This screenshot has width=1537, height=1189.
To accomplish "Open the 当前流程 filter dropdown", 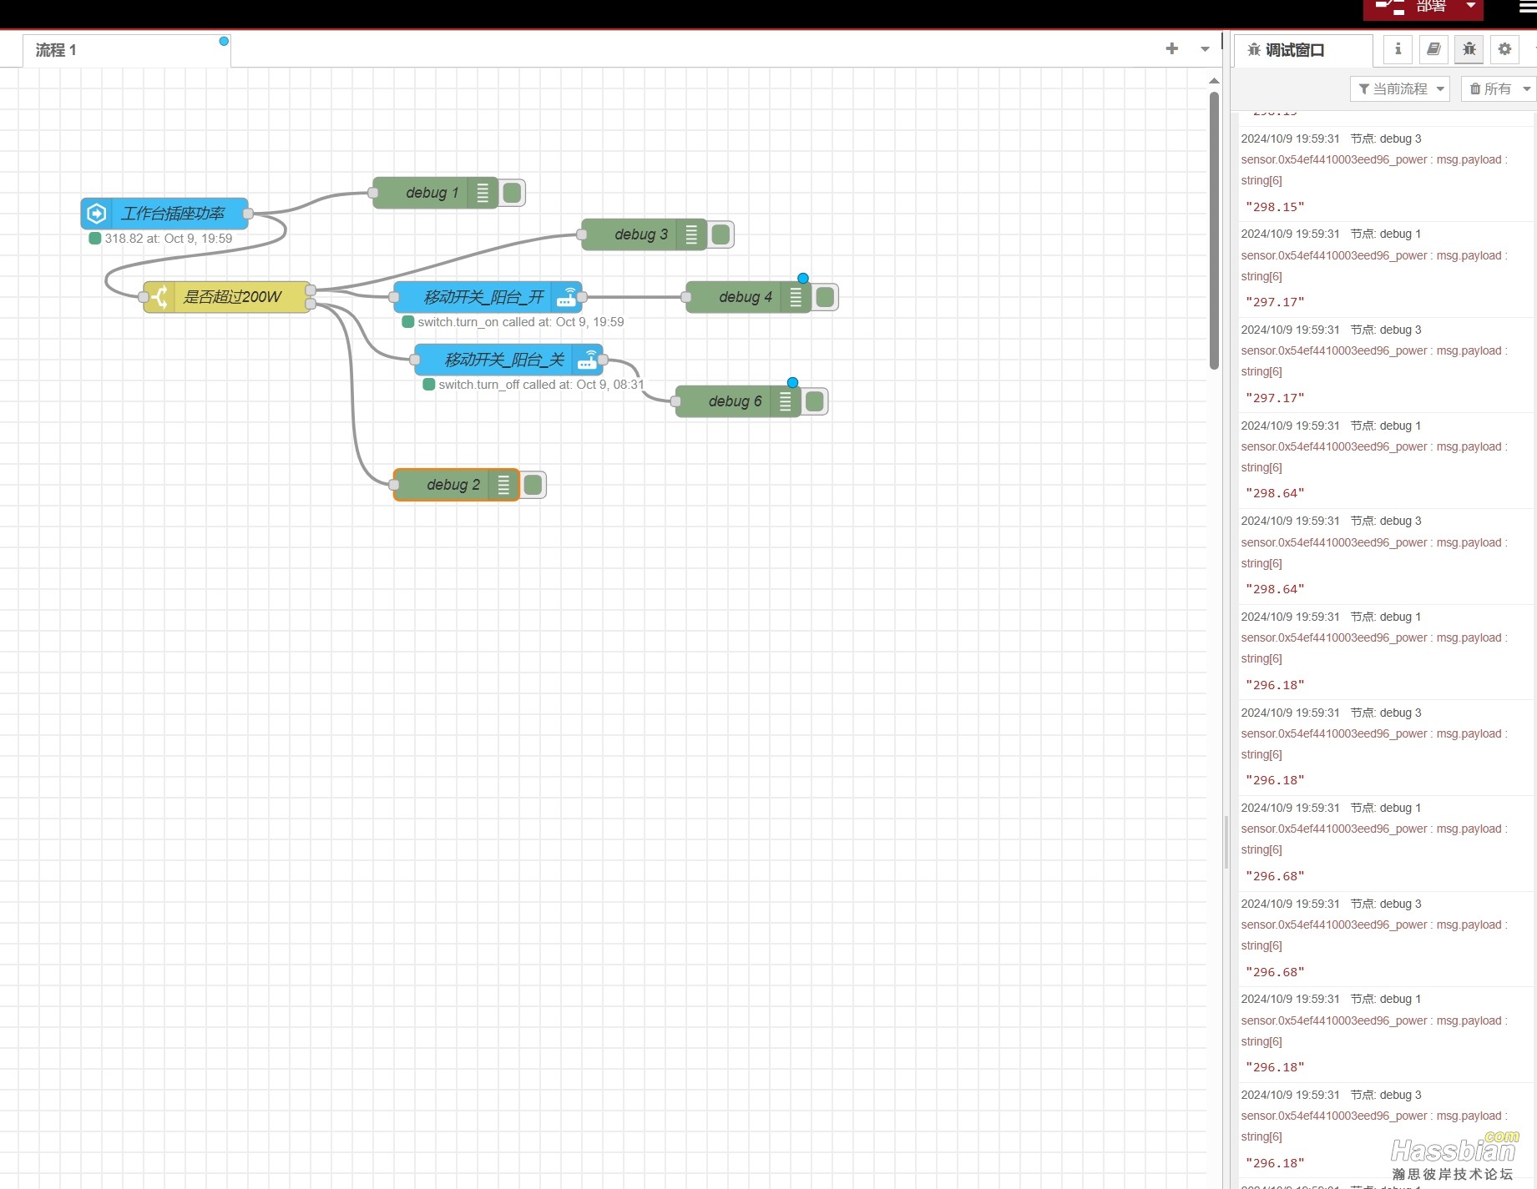I will point(1400,88).
